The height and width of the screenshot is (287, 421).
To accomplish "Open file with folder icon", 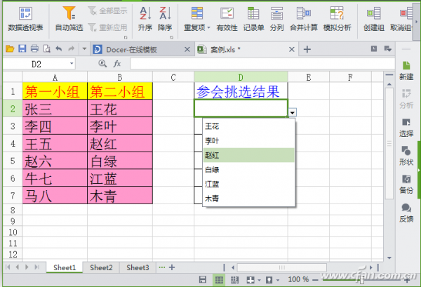I will pyautogui.click(x=10, y=49).
